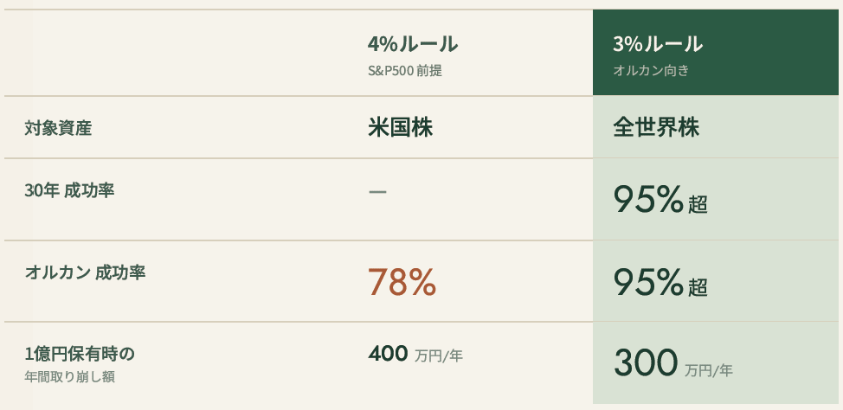
Task: Click the 3%ルール column header
Action: [x=658, y=44]
